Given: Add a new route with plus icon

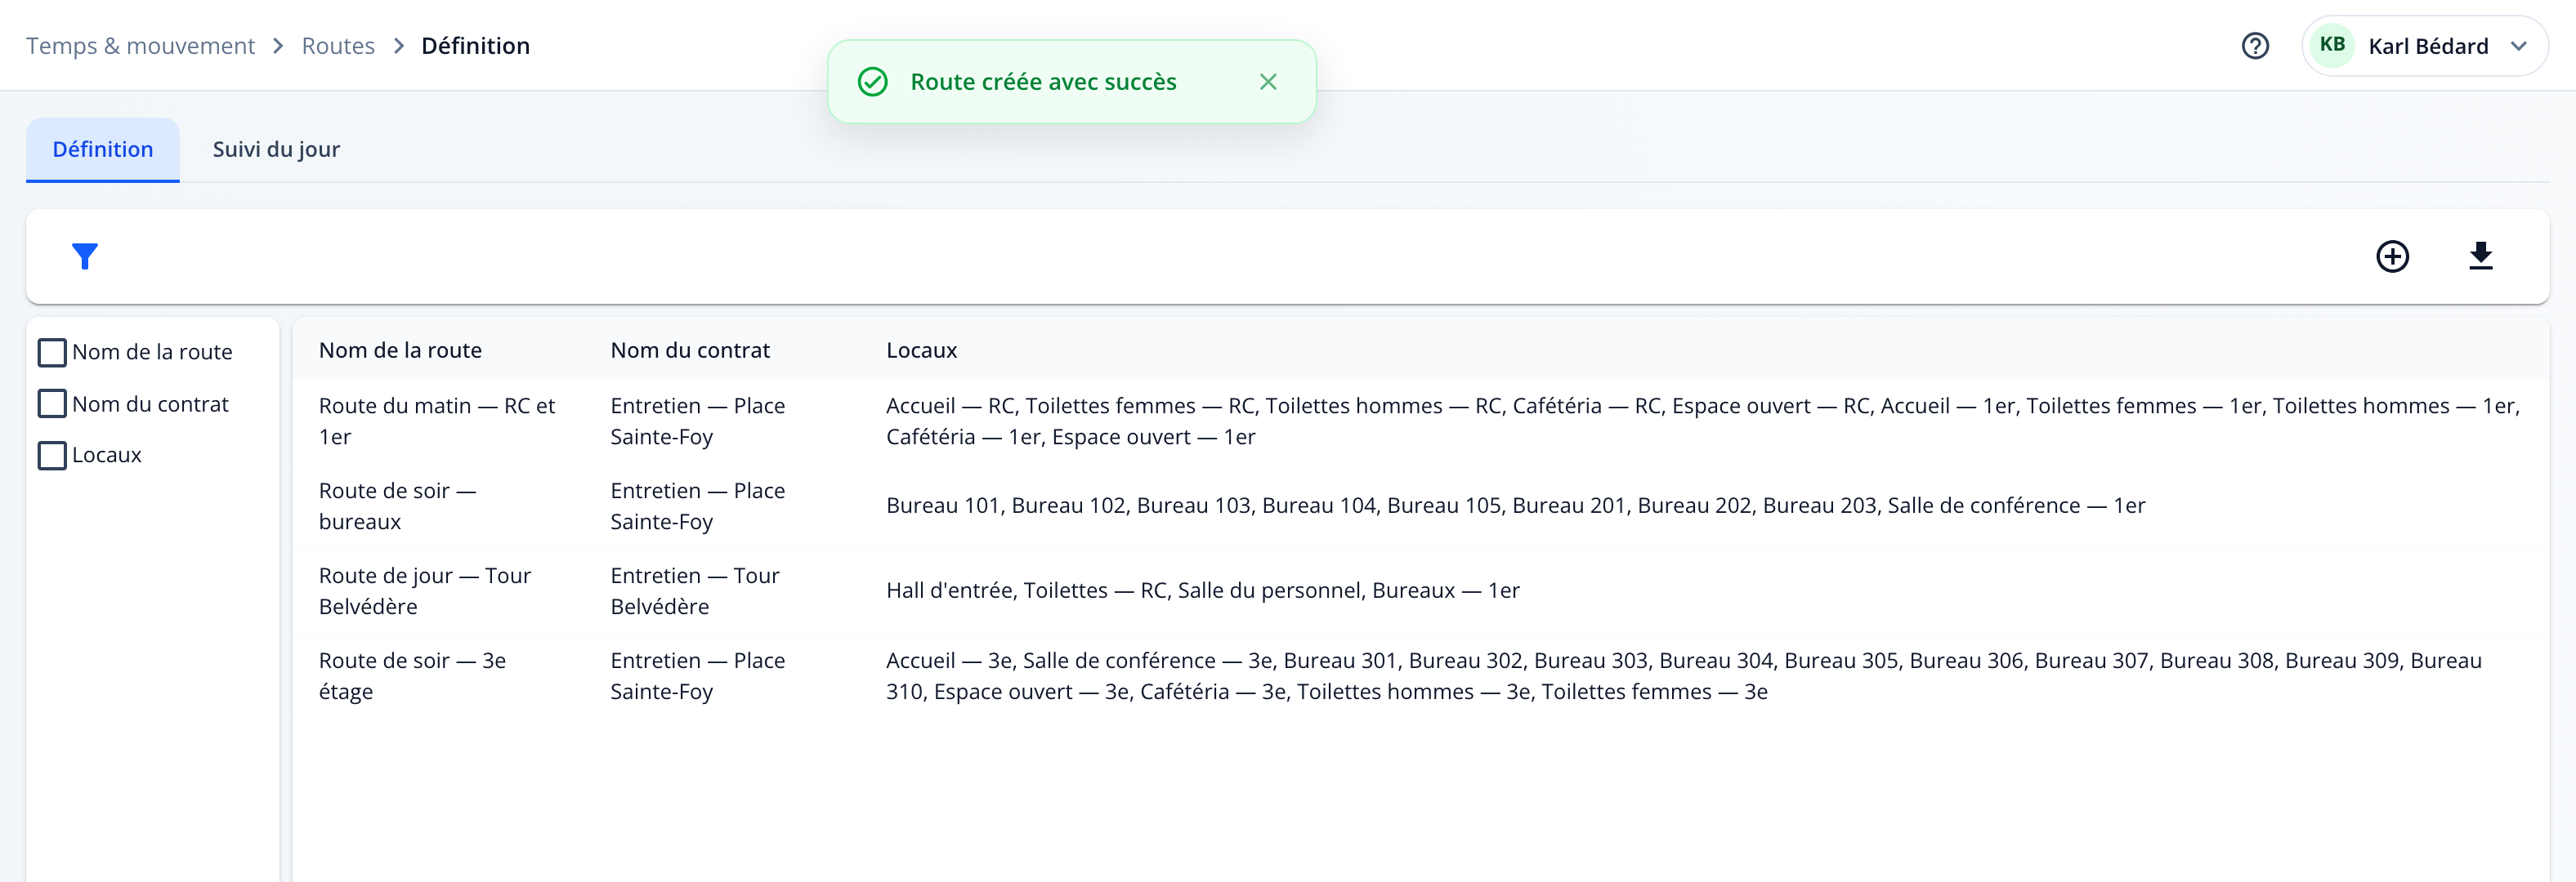Looking at the screenshot, I should point(2392,256).
